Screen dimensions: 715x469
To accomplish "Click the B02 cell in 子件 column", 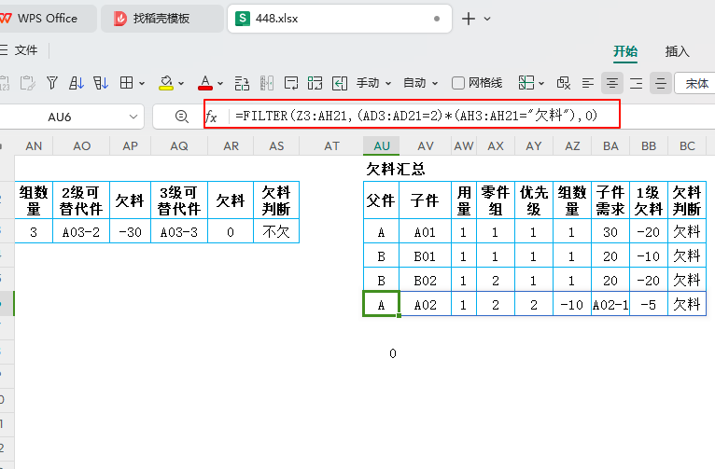I will [x=425, y=280].
